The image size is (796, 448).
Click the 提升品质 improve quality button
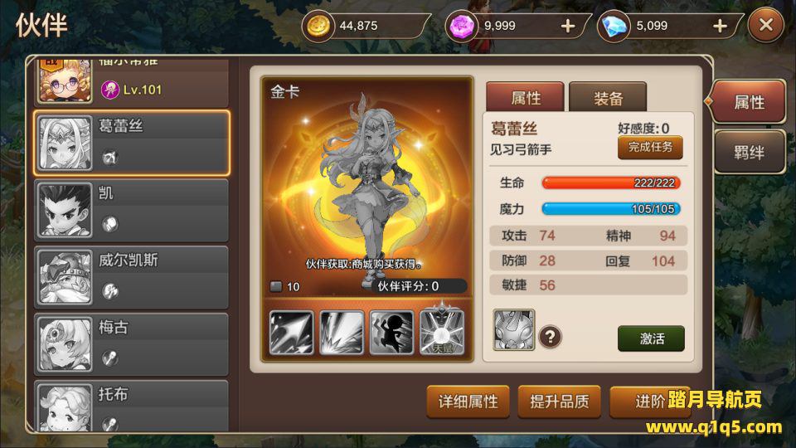click(x=560, y=402)
